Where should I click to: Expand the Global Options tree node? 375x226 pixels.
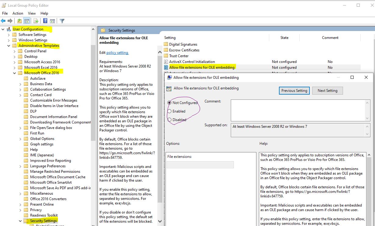[x=20, y=139]
